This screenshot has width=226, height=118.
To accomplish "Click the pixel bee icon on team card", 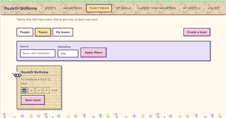I will (17, 74).
